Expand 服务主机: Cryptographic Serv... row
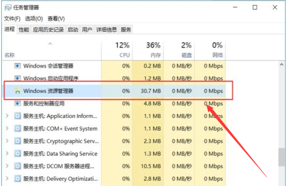Image resolution: width=286 pixels, height=186 pixels. coord(7,141)
